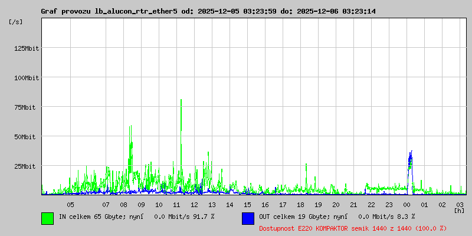The image size is (472, 236).
Task: Select the hour 11 time axis marker
Action: (176, 204)
